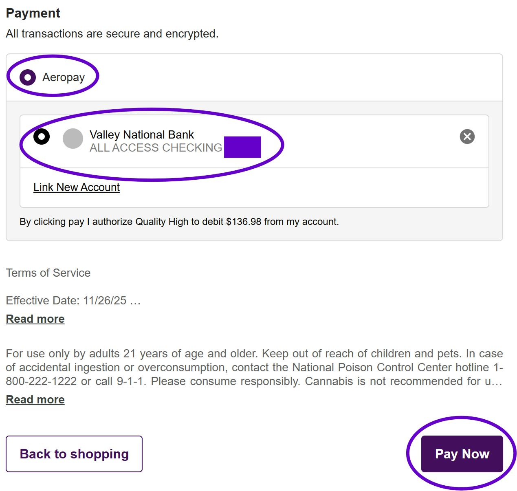Click the Payment section heading

[x=33, y=13]
